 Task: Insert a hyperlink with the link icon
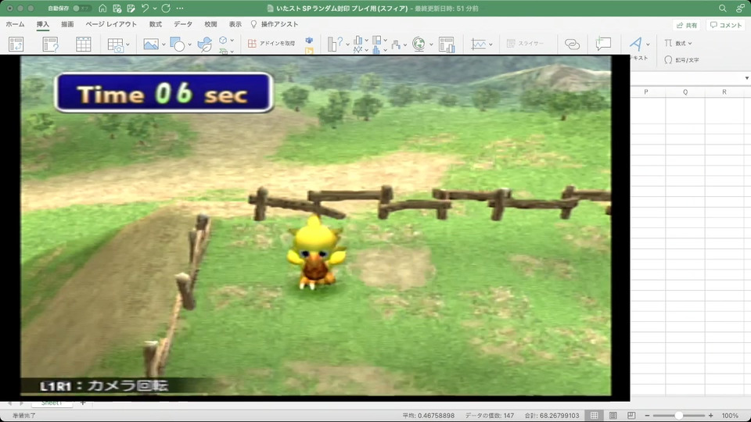(572, 44)
